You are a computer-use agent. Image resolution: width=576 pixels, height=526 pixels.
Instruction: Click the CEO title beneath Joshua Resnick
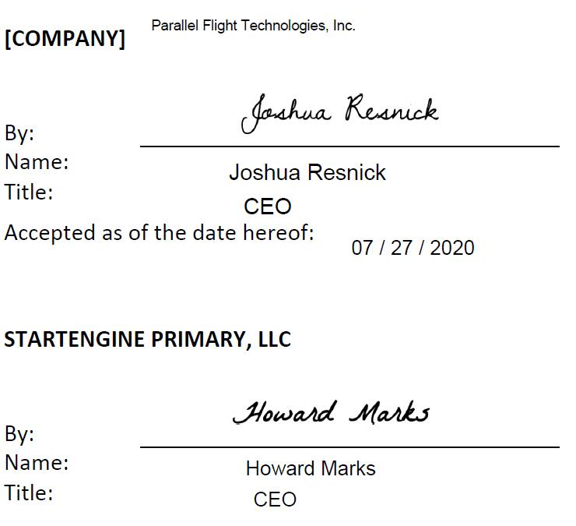point(267,207)
